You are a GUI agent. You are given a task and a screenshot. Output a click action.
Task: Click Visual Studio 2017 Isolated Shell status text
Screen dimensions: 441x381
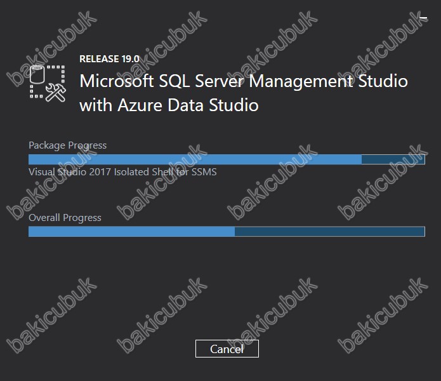tap(122, 172)
